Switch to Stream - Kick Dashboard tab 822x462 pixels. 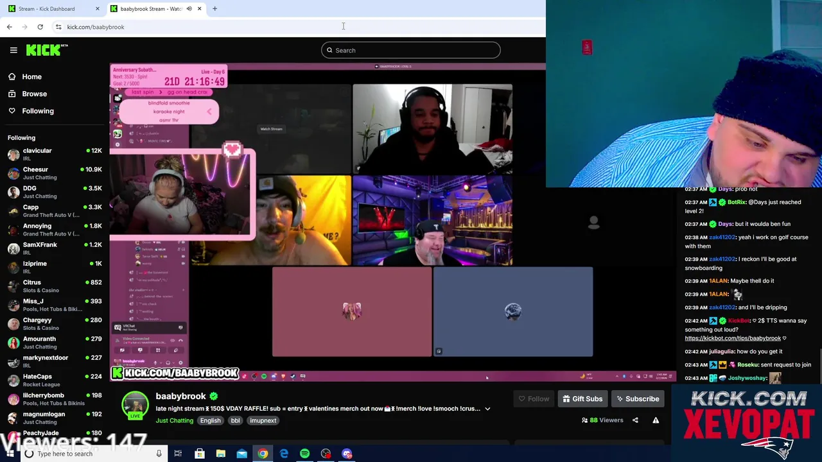point(46,9)
